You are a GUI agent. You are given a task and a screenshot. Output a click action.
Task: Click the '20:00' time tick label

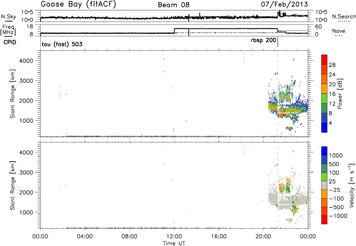pos(263,237)
